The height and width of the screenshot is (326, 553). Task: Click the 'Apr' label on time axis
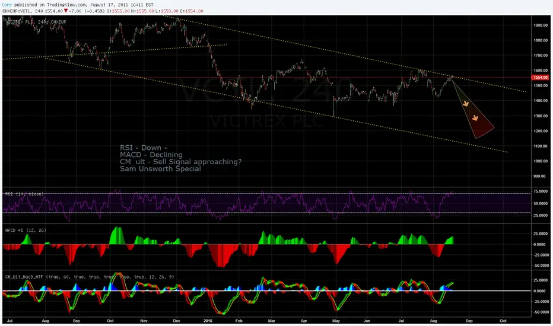tap(304, 321)
